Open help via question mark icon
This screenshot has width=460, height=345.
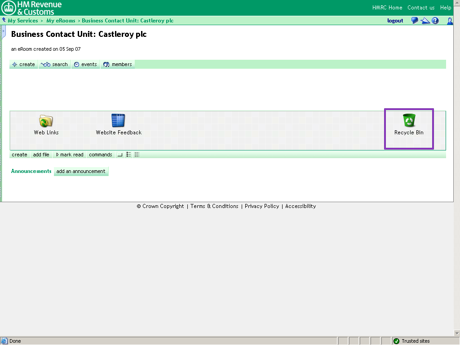coord(435,21)
